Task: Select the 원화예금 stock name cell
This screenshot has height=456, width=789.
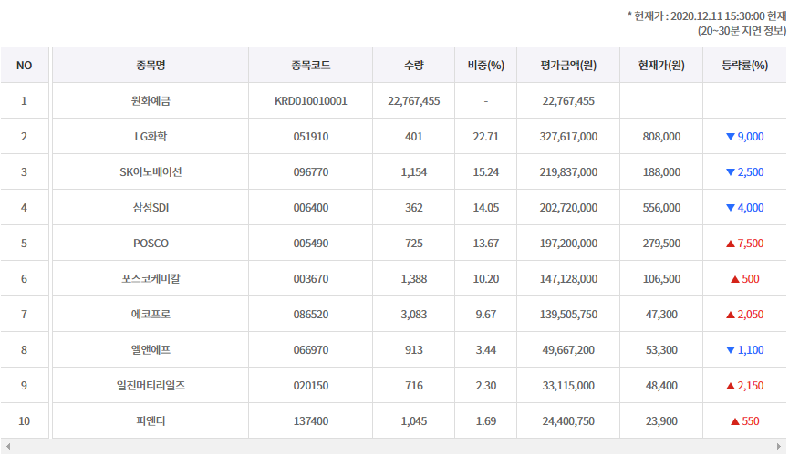Action: pyautogui.click(x=151, y=101)
